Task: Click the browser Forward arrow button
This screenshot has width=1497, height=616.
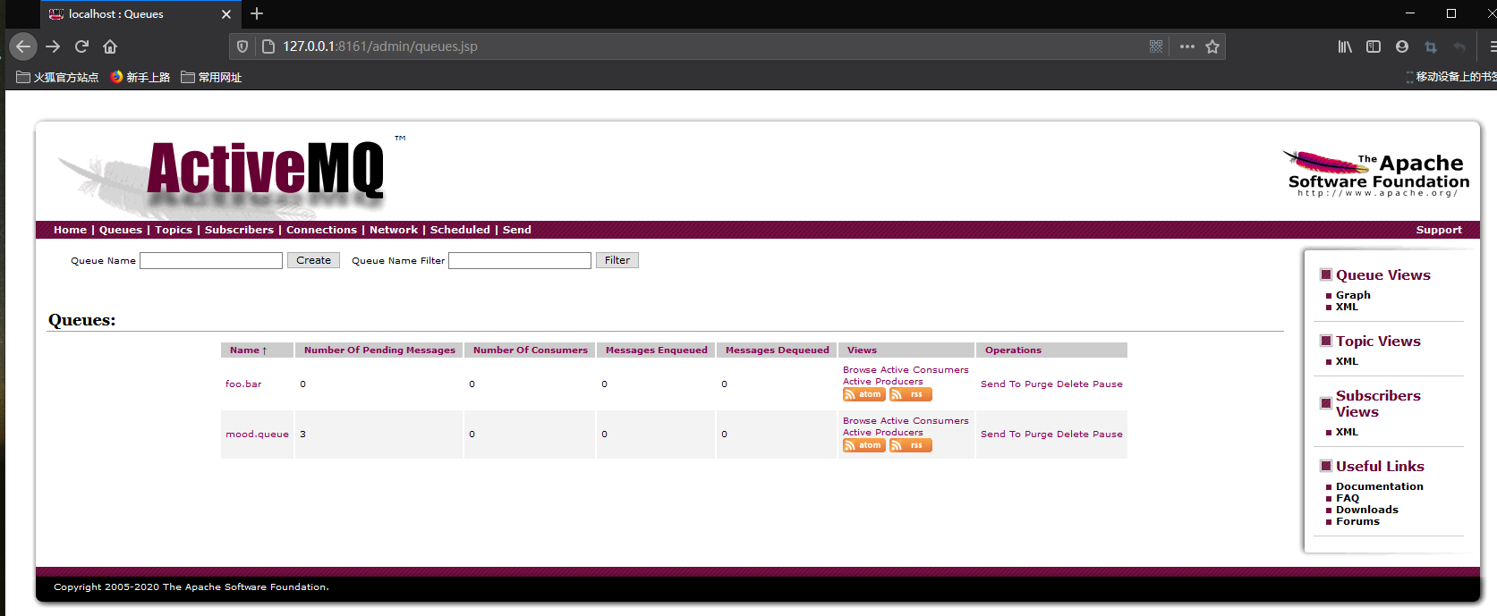Action: [x=53, y=46]
